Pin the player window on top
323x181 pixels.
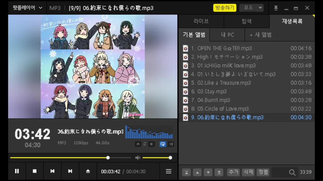coord(276,8)
